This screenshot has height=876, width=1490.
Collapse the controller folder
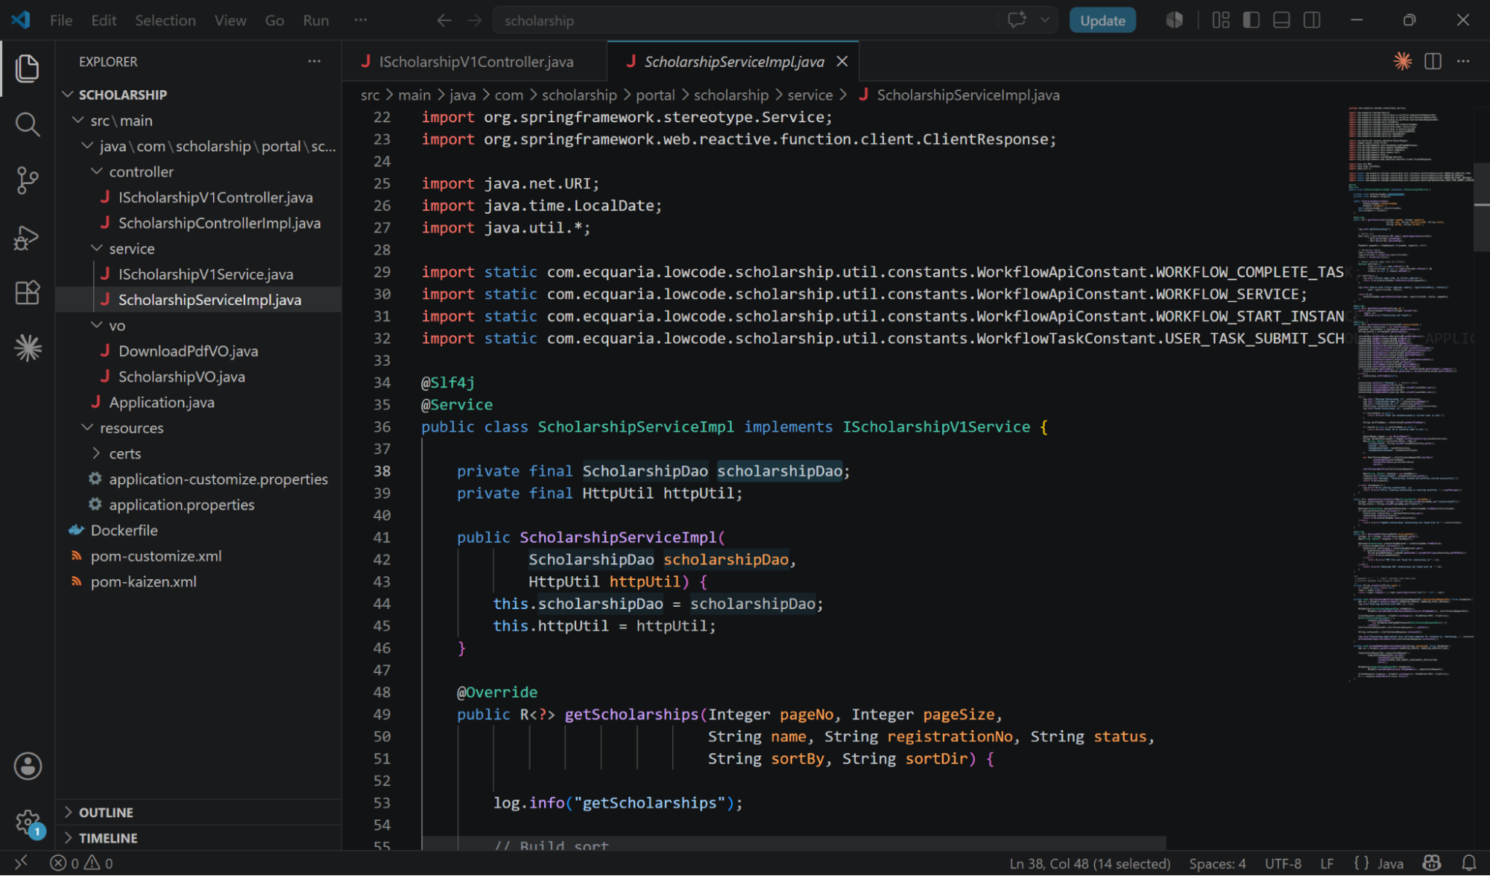point(141,171)
